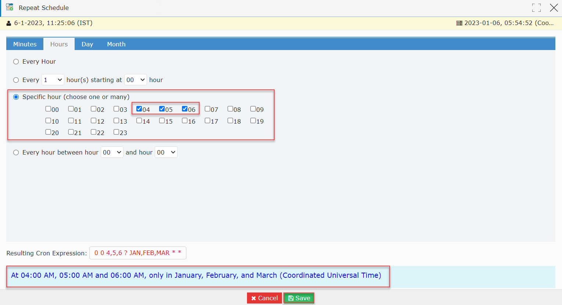Switch to the Minutes tab
The image size is (562, 305).
click(x=25, y=44)
